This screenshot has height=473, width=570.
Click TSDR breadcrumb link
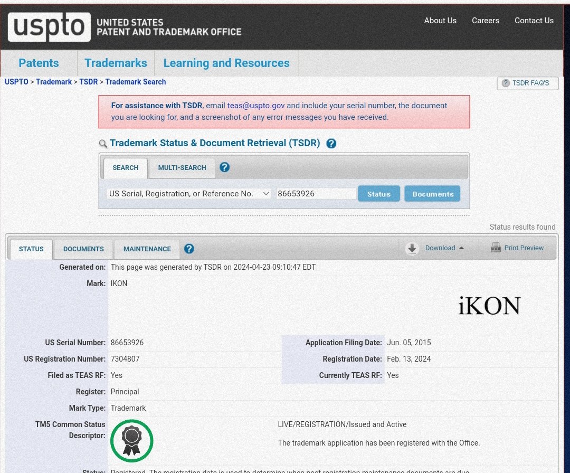coord(88,82)
